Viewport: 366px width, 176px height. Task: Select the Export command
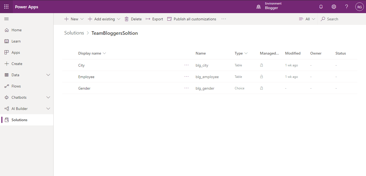pos(154,19)
